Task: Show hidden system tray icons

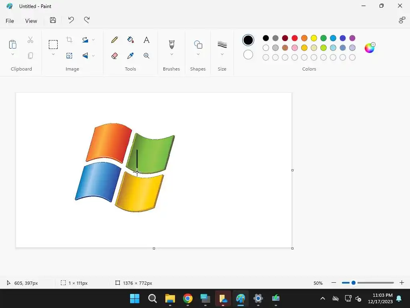Action: pyautogui.click(x=323, y=298)
